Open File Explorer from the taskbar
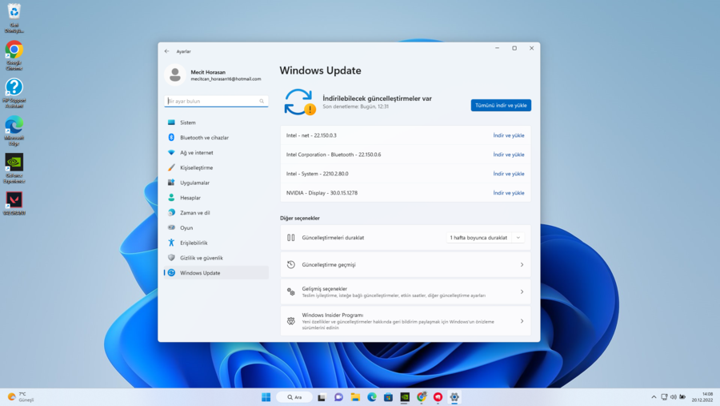Screen dimensions: 720x406 point(355,397)
